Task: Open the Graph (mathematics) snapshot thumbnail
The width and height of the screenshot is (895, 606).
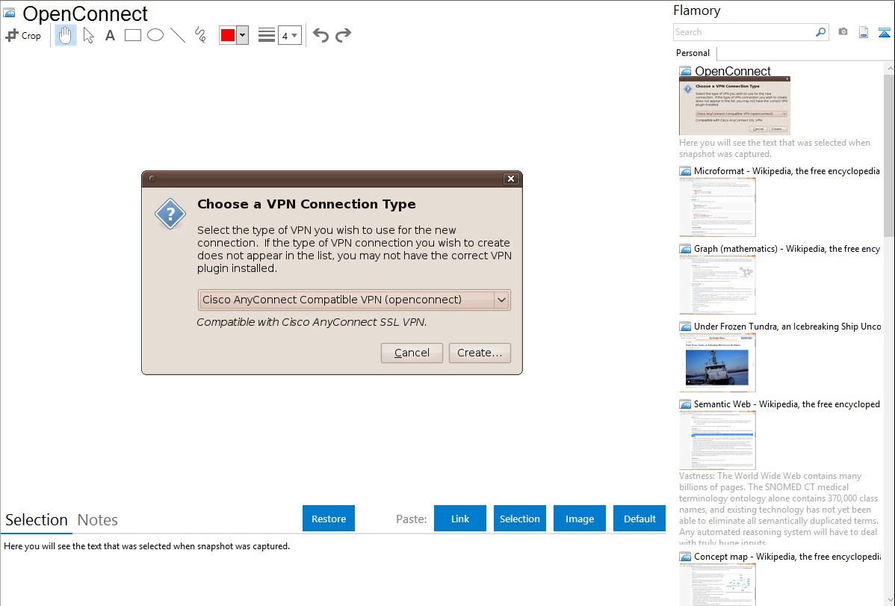Action: (x=717, y=285)
